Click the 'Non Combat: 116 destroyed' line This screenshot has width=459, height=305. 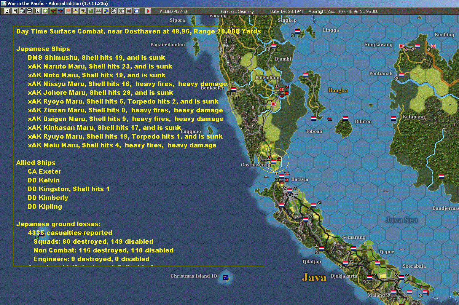(103, 250)
